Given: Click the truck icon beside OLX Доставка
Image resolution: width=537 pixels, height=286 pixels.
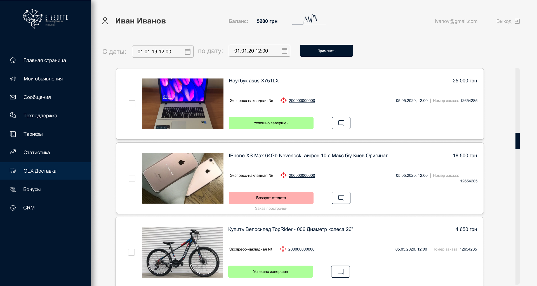Looking at the screenshot, I should pyautogui.click(x=13, y=171).
